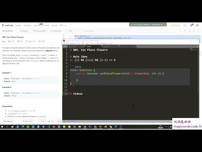Click the tab navigation arrows in Sublime Text
The width and height of the screenshot is (202, 152).
click(x=64, y=46)
